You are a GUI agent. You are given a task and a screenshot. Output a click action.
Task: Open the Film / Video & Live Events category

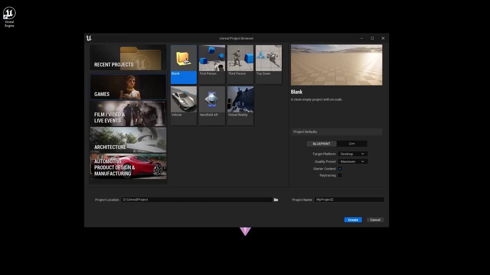(128, 113)
